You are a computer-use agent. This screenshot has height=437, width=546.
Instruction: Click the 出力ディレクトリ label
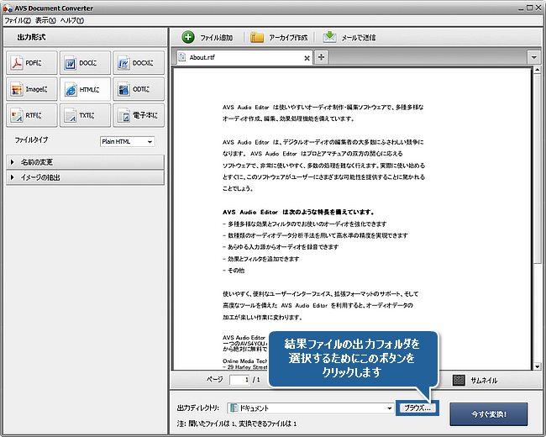tap(197, 408)
